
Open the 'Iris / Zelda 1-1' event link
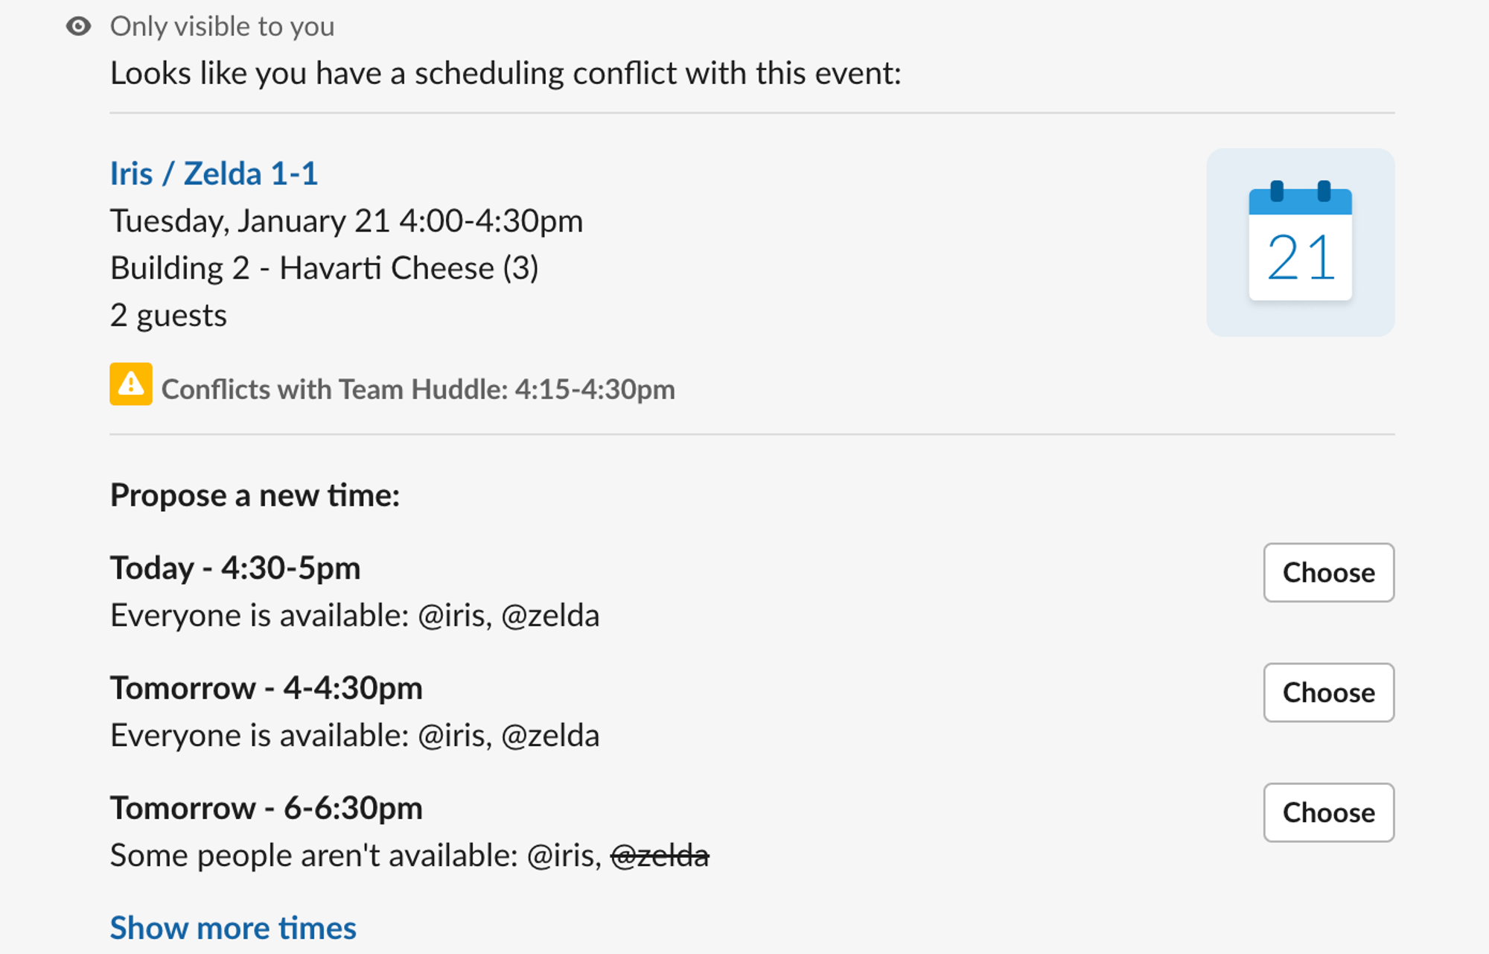(213, 173)
